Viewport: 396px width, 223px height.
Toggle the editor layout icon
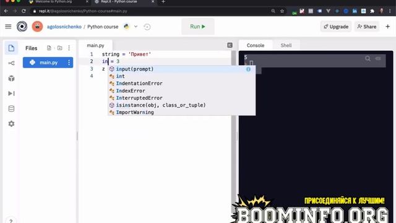[230, 45]
